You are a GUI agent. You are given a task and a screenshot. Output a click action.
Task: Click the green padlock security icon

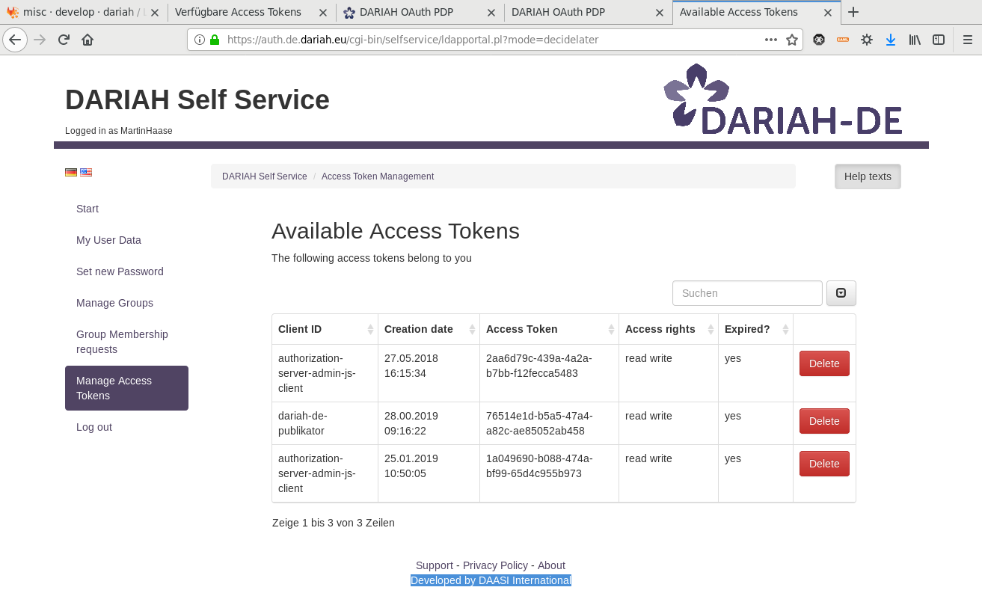(x=215, y=40)
